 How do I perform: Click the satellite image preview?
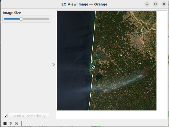(107, 61)
